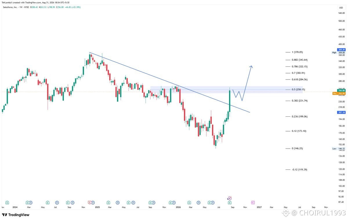Click the earnings marker between May and Jul 2026
Screen dimensions: 348x220
[209, 203]
